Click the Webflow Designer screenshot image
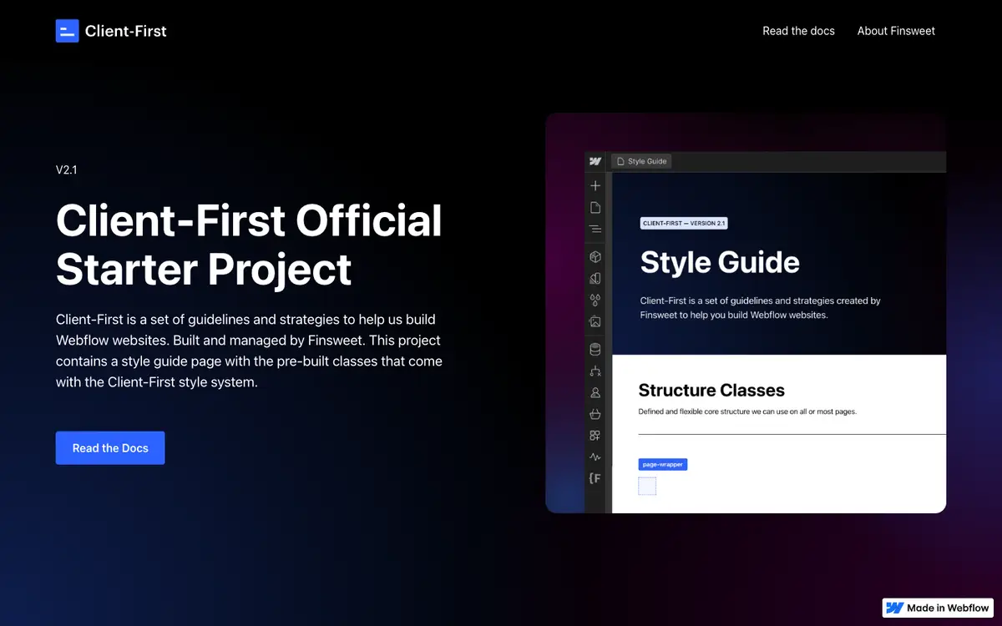 (x=746, y=313)
